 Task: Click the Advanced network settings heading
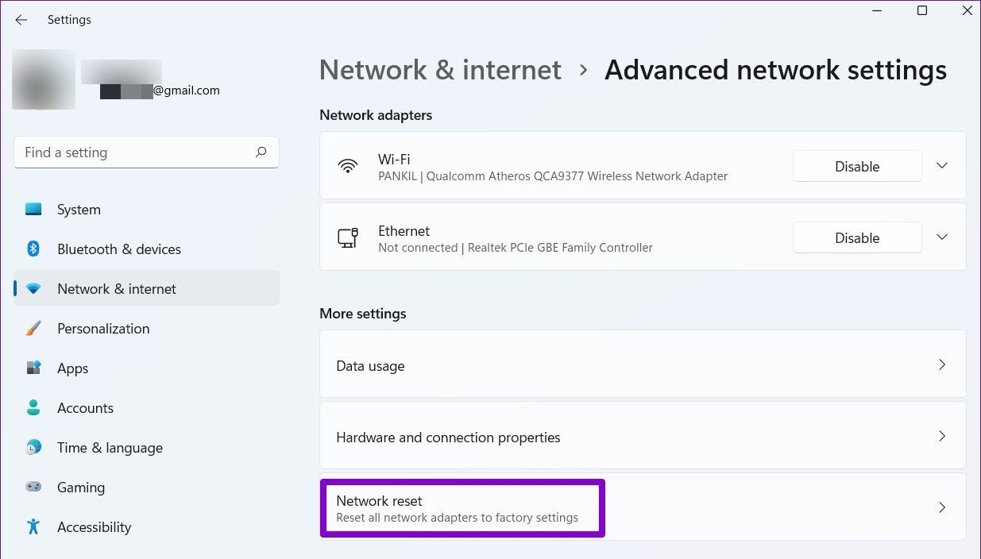[x=775, y=70]
